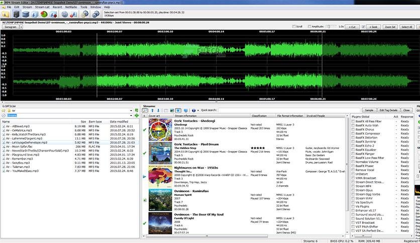Open the Stream List menu
Screen dimensions: 420x243
[42, 7]
